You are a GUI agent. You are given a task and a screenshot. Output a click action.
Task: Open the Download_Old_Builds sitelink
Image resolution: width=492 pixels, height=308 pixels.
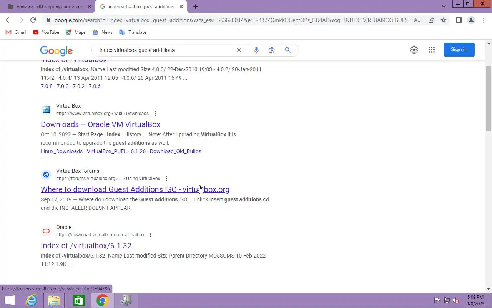[x=176, y=151]
